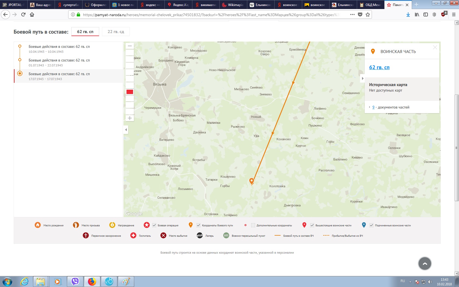Open the Firefox downloads arrow
This screenshot has width=459, height=287.
[408, 15]
